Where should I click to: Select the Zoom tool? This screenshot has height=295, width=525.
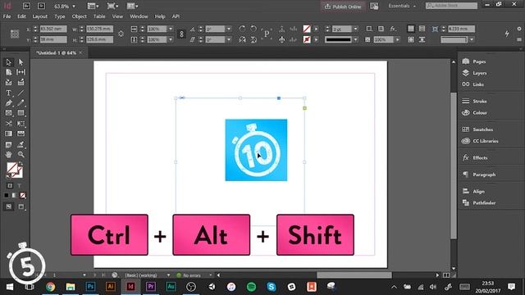tap(21, 155)
